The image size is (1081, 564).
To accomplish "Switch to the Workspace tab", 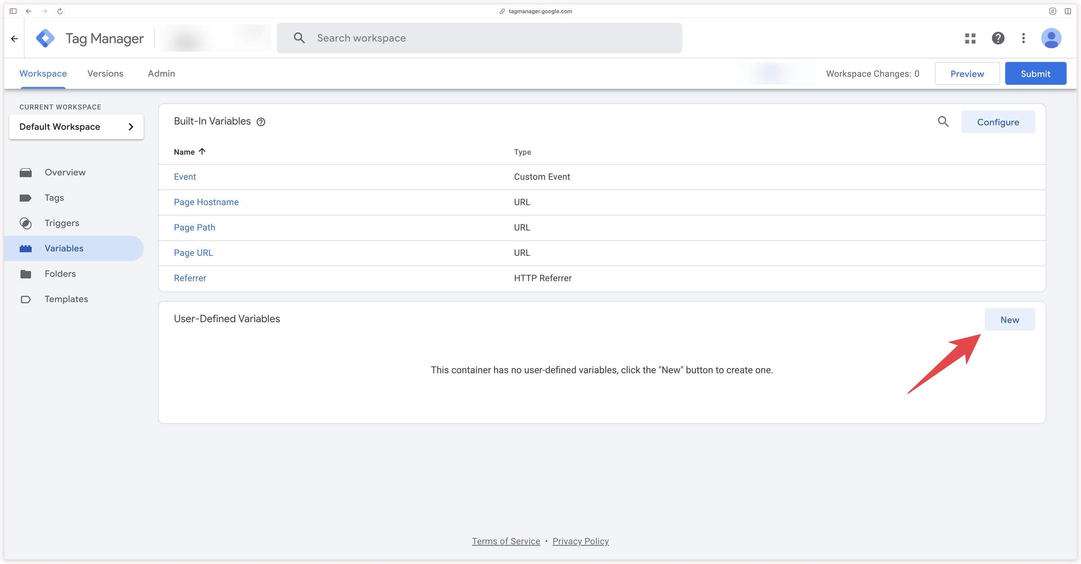I will [43, 73].
